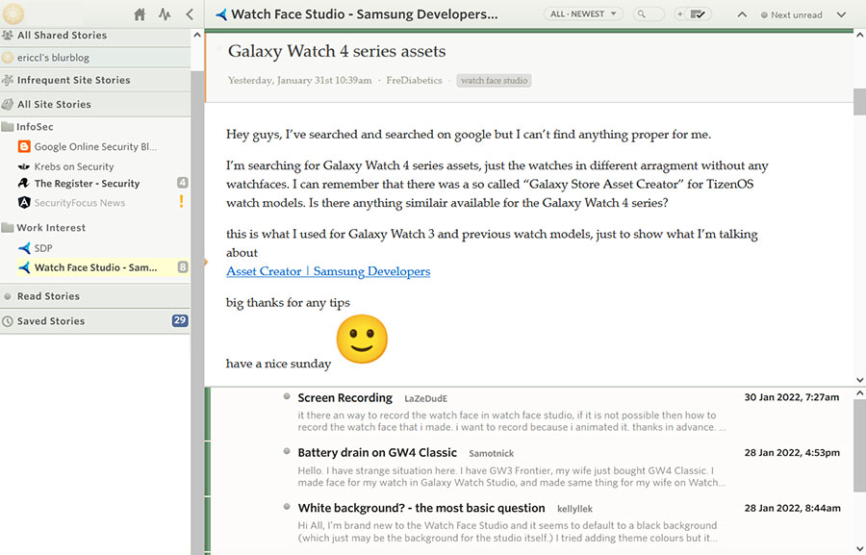This screenshot has width=866, height=555.
Task: Open the activity statistics icon
Action: pyautogui.click(x=165, y=14)
